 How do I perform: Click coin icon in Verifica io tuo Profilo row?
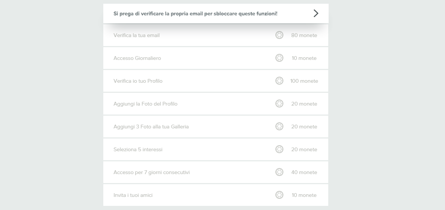click(279, 81)
